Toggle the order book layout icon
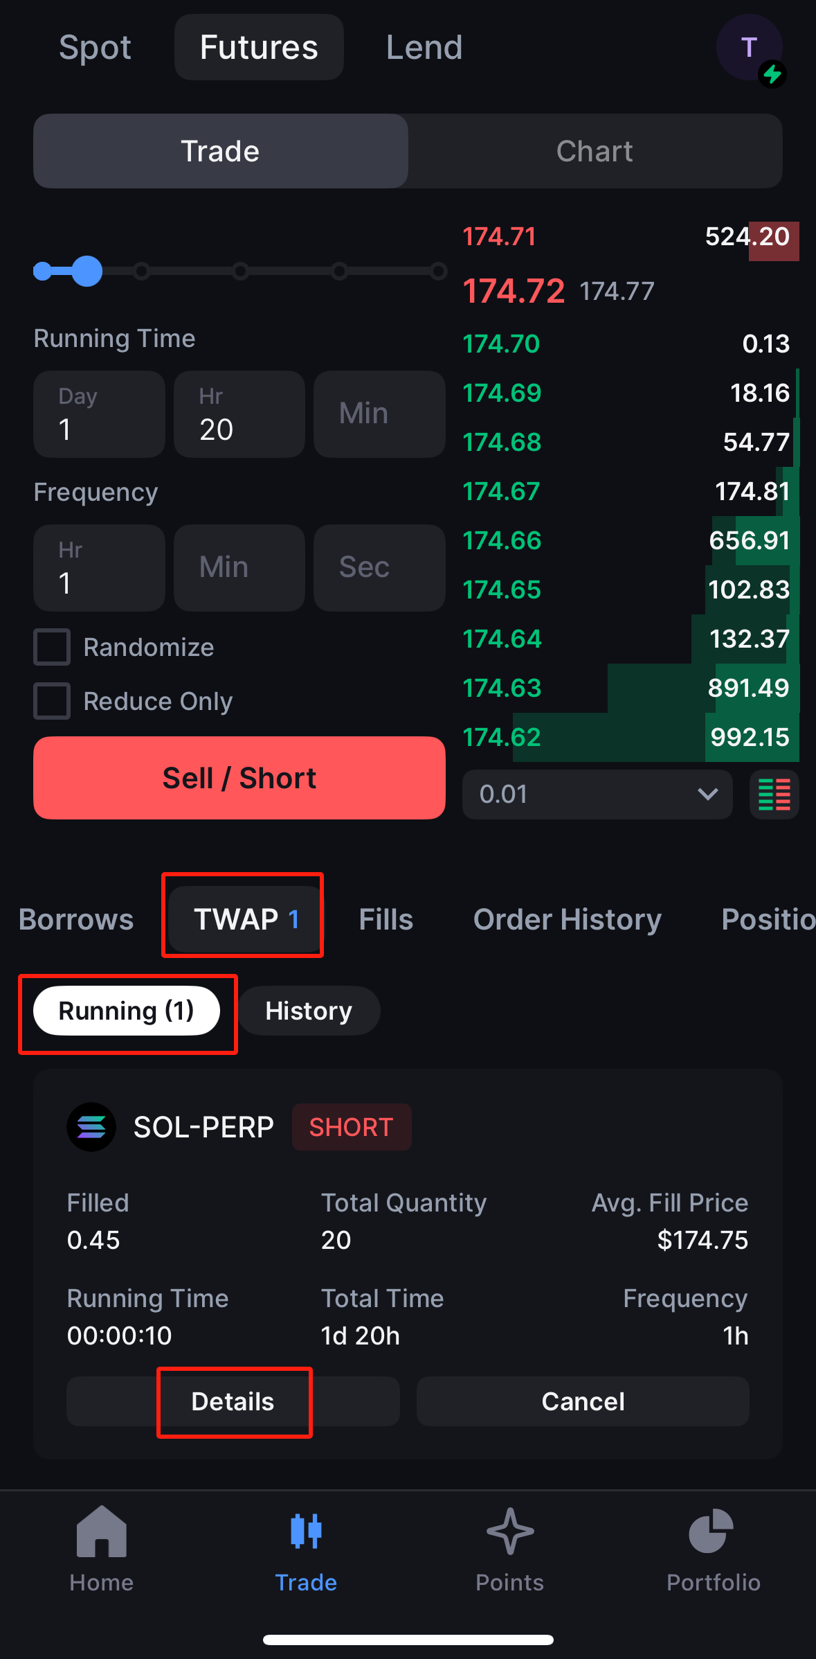Image resolution: width=816 pixels, height=1659 pixels. (774, 795)
